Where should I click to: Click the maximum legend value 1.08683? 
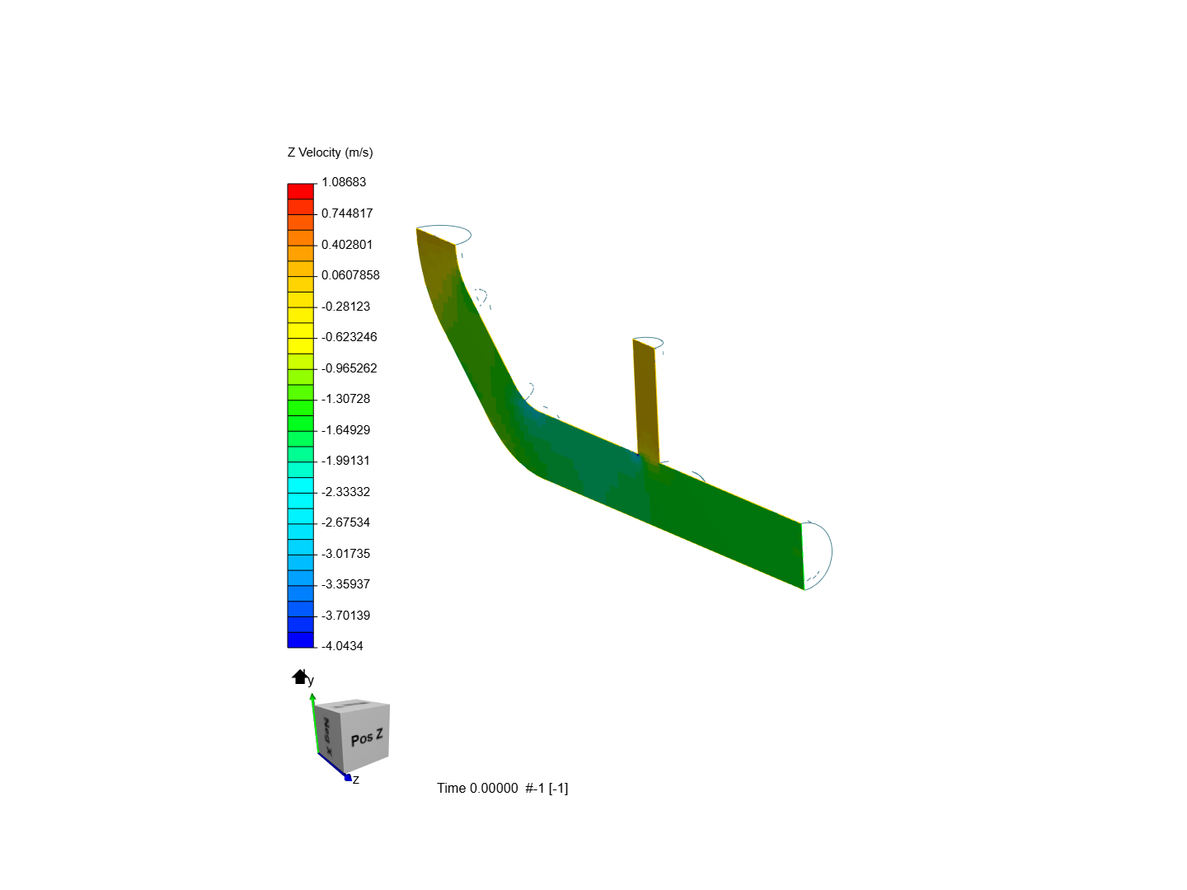[x=344, y=182]
